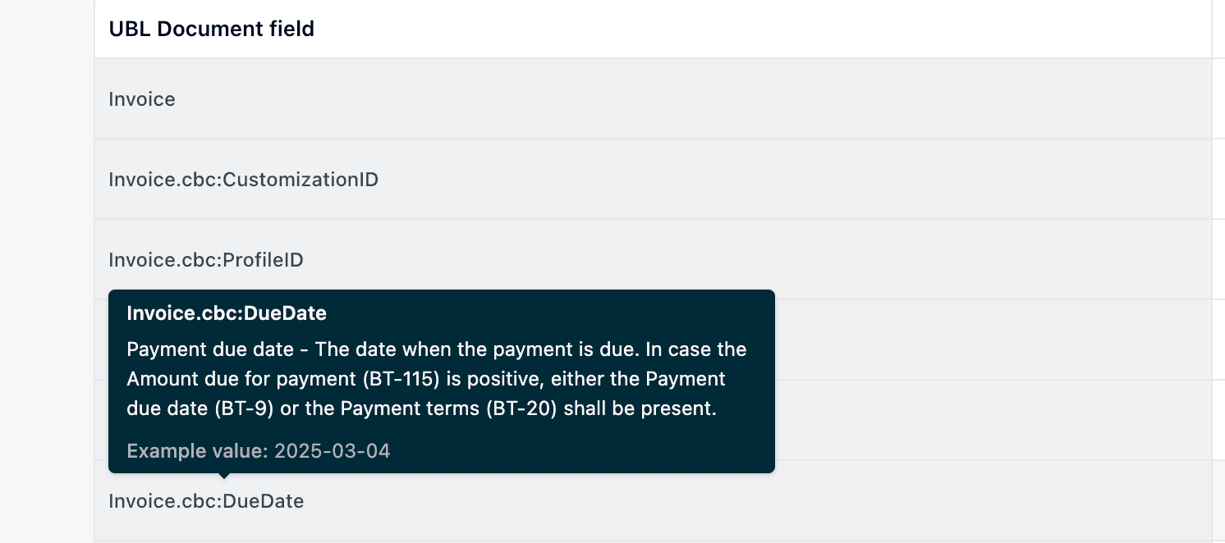Click the example value 2025-03-04
Screen dimensions: 1225x543
pyautogui.click(x=332, y=450)
